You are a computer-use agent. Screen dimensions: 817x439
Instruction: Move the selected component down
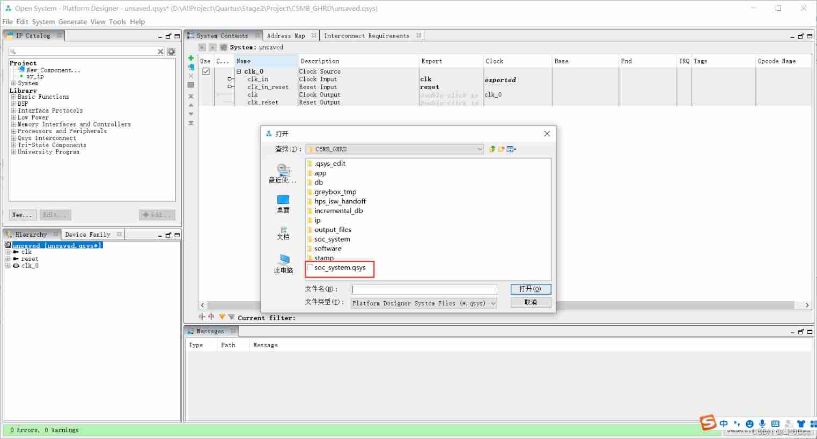(190, 114)
